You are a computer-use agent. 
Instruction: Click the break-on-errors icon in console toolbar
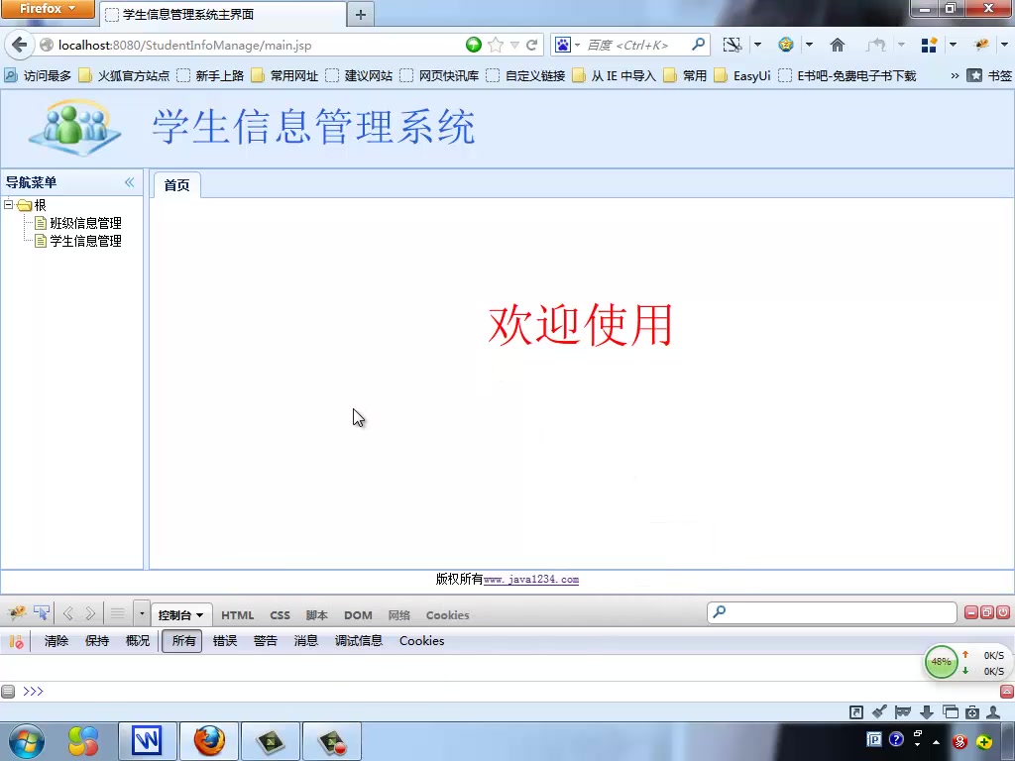[17, 640]
